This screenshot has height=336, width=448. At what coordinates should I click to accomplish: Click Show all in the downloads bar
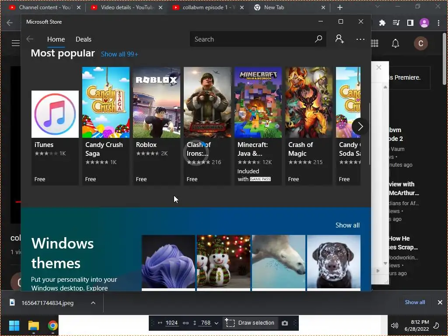coord(415,302)
